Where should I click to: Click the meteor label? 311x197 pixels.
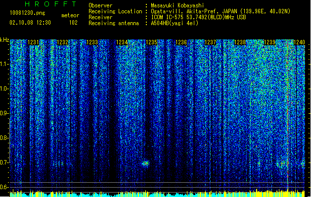pos(70,15)
